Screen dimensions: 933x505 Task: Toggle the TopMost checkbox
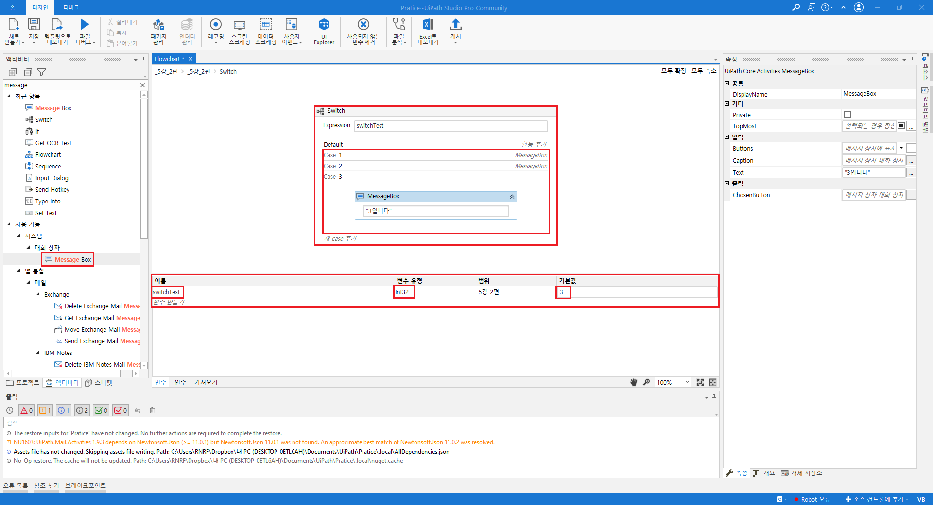click(x=901, y=126)
